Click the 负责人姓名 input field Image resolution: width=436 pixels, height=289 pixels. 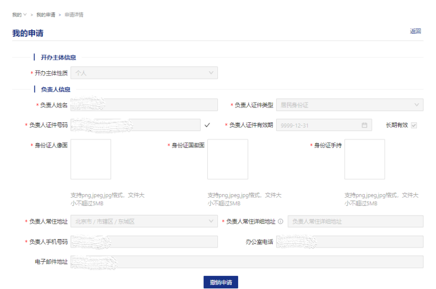click(144, 105)
